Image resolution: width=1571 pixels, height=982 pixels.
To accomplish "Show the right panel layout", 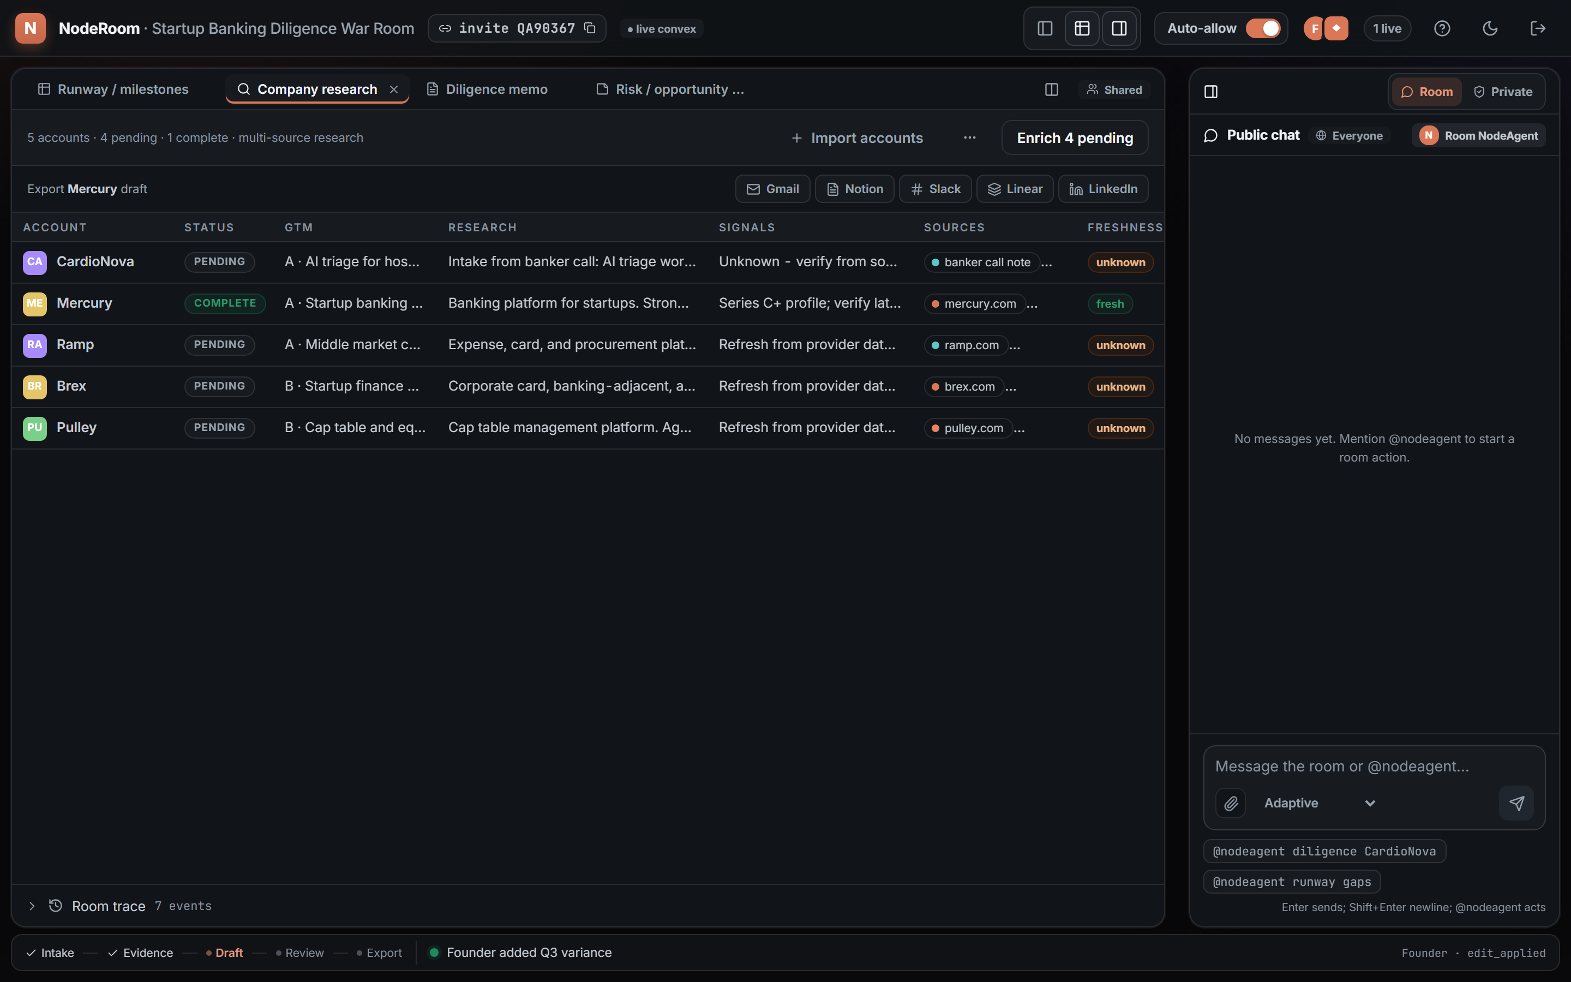I will coord(1119,28).
